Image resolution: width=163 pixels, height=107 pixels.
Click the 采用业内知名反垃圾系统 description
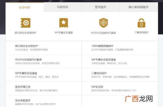coord(37,63)
